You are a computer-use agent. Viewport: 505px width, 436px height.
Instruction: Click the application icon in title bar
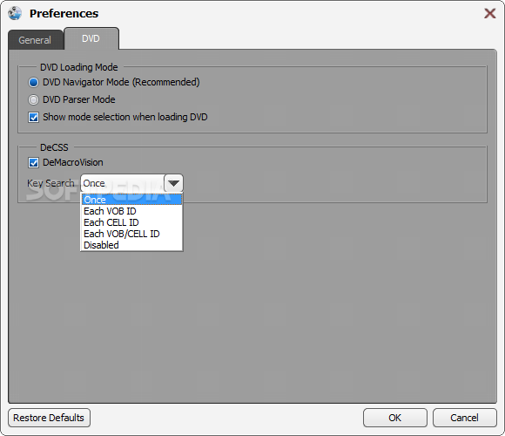coord(15,13)
